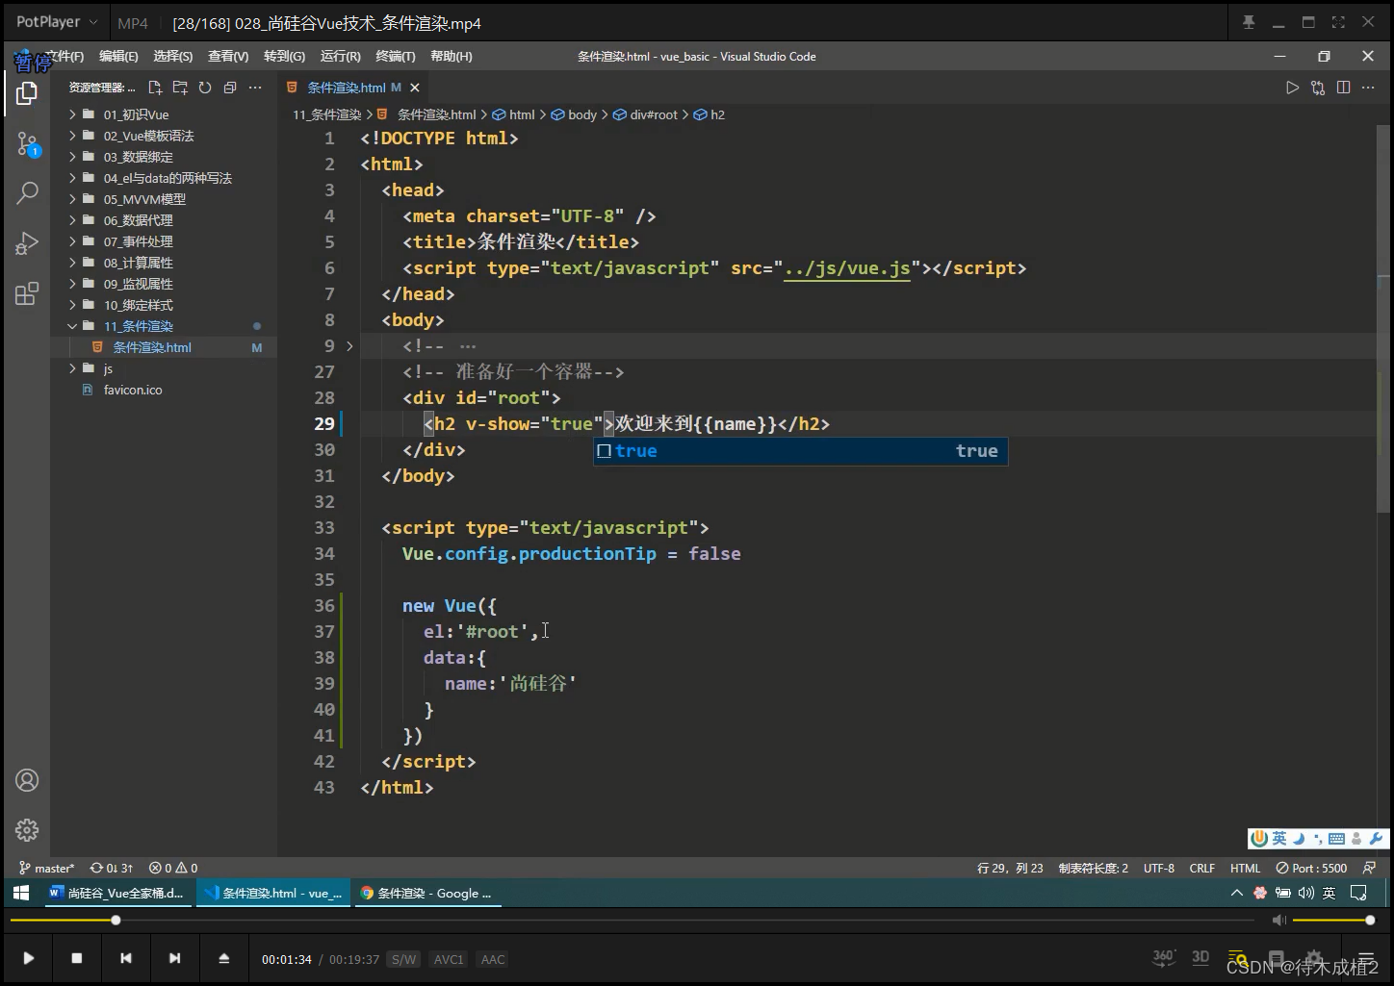Click the master branch in status bar
1394x986 pixels.
click(46, 868)
